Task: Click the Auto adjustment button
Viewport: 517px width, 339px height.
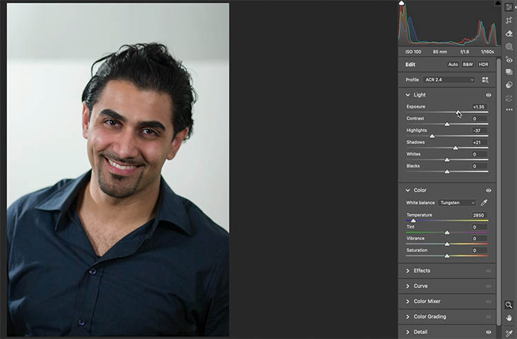Action: pos(453,64)
